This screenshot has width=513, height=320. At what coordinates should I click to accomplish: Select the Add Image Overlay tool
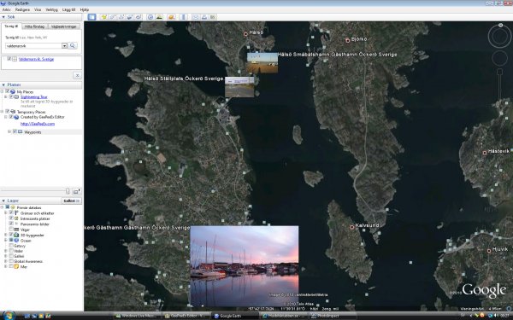(x=130, y=17)
